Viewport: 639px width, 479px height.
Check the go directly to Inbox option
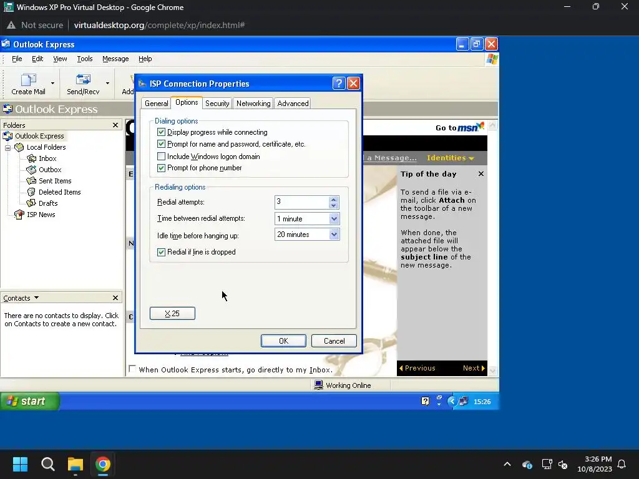pyautogui.click(x=132, y=369)
